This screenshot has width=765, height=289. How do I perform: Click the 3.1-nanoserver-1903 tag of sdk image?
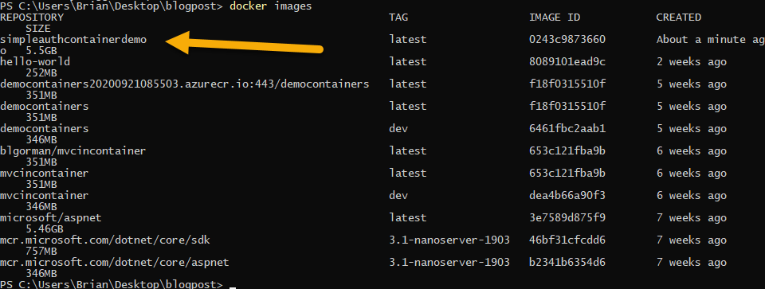449,240
